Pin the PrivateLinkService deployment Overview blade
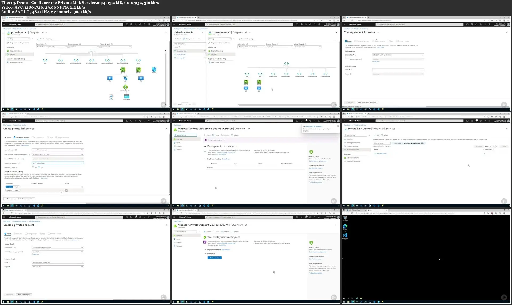This screenshot has height=305, width=512. (x=249, y=129)
